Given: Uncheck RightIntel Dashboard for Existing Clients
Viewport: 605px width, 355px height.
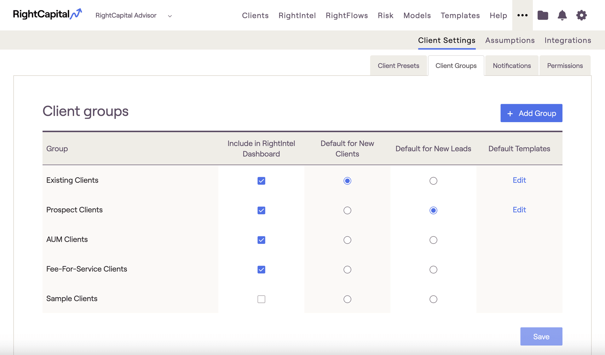Looking at the screenshot, I should point(261,181).
